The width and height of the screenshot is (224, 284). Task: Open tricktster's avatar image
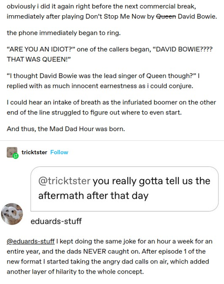pos(12,152)
